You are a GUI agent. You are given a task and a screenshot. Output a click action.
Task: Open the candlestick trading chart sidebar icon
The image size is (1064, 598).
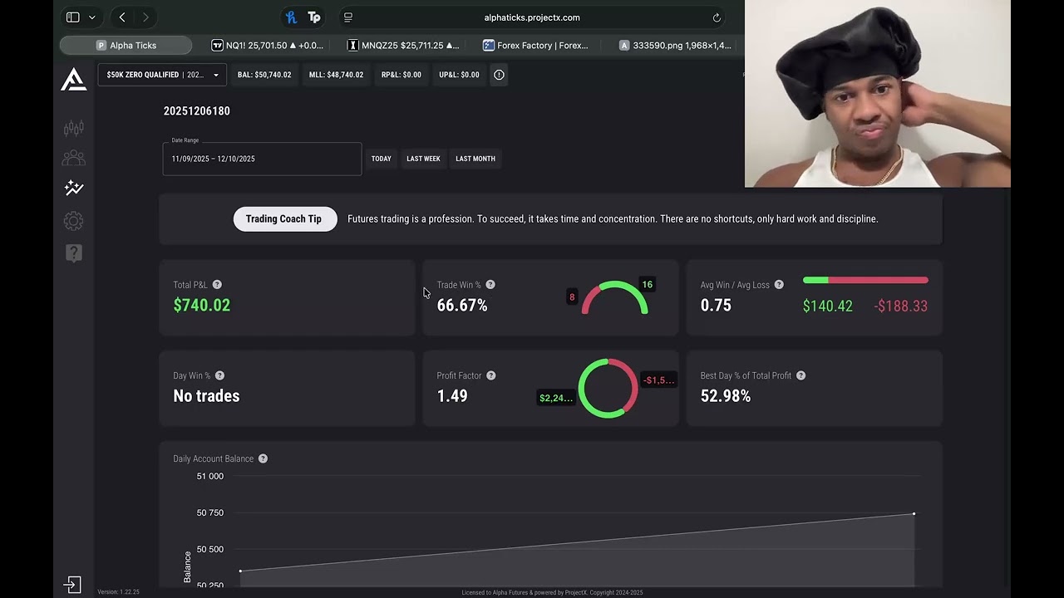[x=73, y=128]
